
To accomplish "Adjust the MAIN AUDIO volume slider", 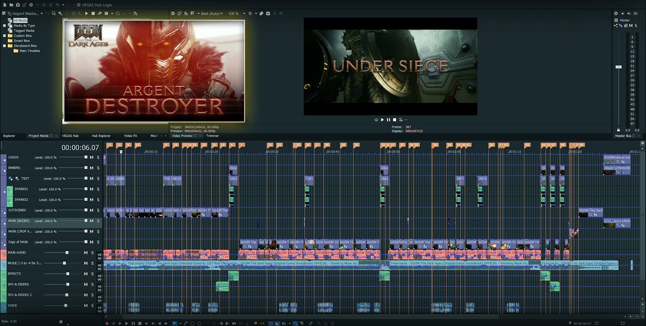I will (67, 253).
